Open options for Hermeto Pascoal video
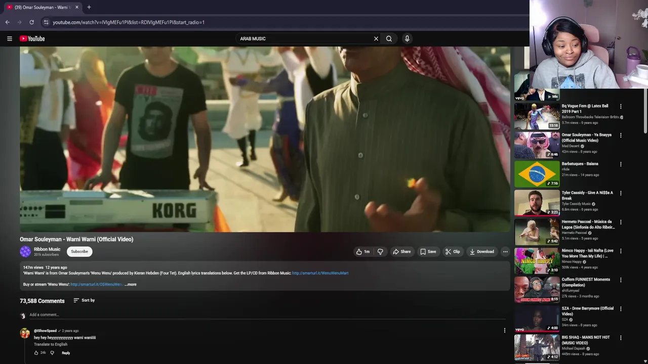 tap(621, 222)
